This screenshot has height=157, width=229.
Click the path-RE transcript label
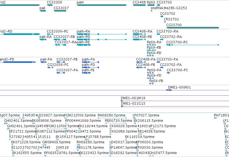click(x=83, y=42)
